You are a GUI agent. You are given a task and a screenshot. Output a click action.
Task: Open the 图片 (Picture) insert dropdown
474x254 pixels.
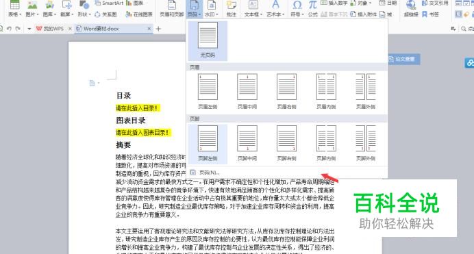click(x=32, y=9)
